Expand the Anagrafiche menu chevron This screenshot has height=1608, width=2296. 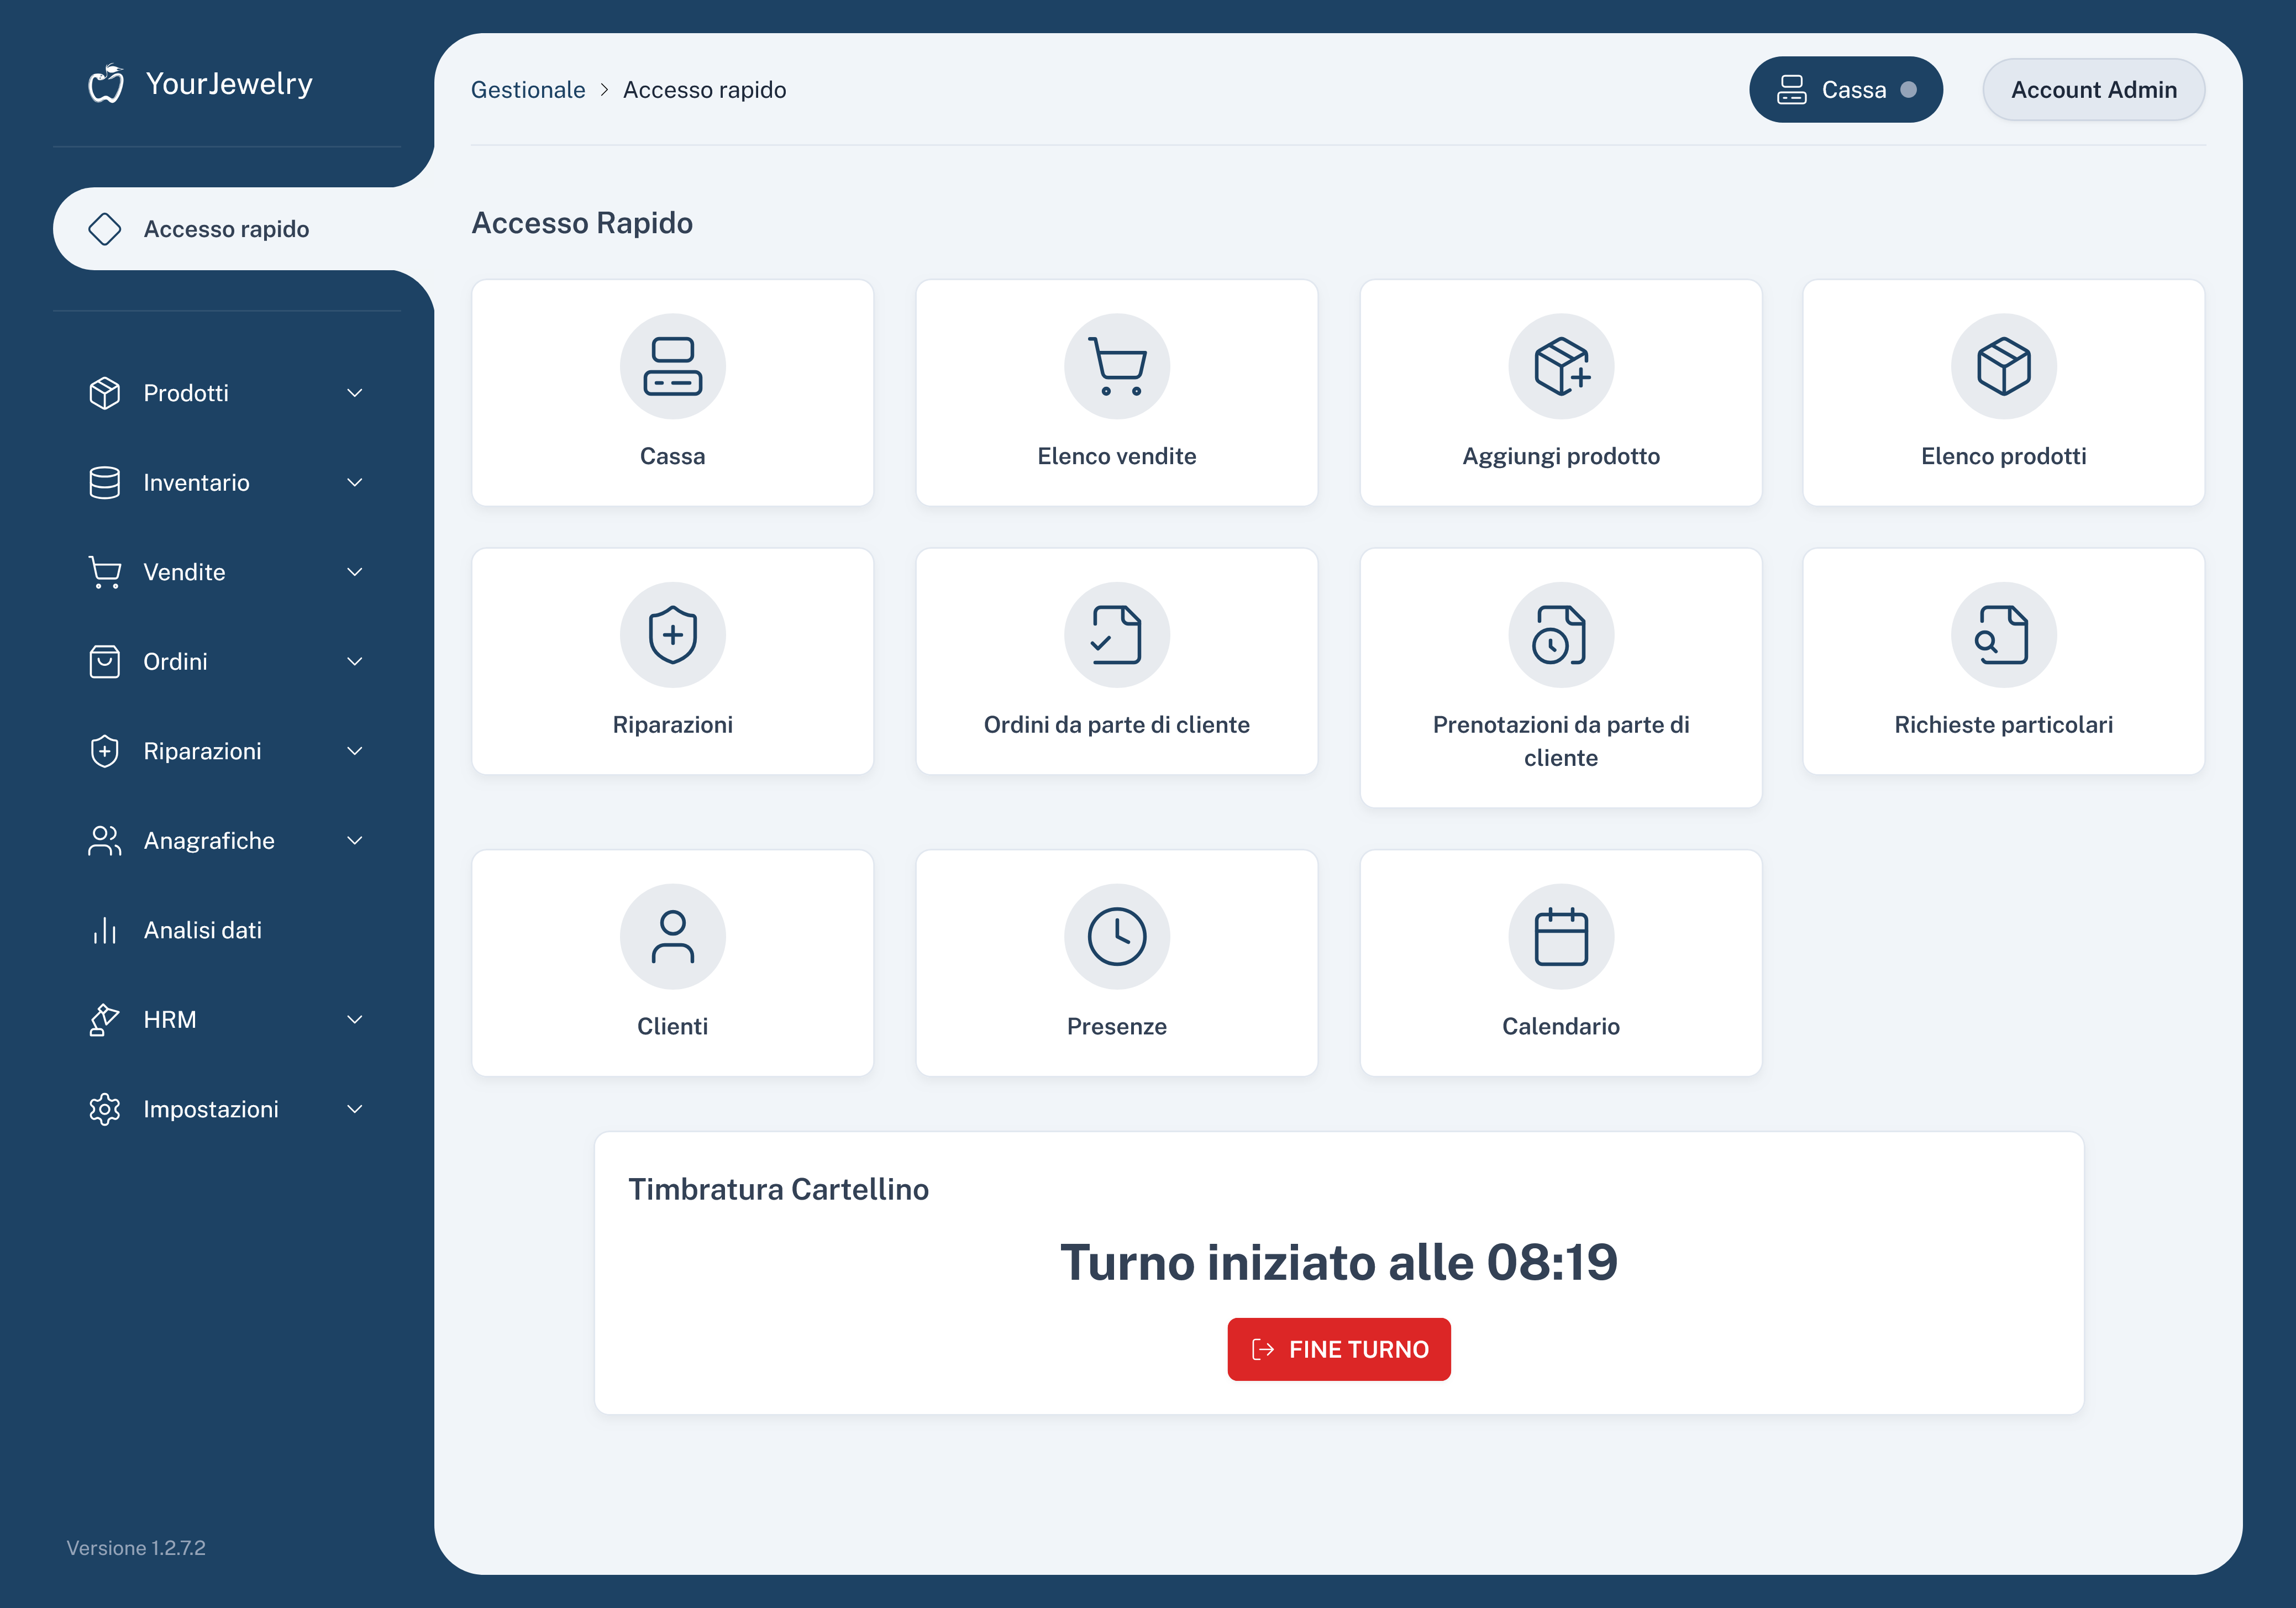(355, 841)
